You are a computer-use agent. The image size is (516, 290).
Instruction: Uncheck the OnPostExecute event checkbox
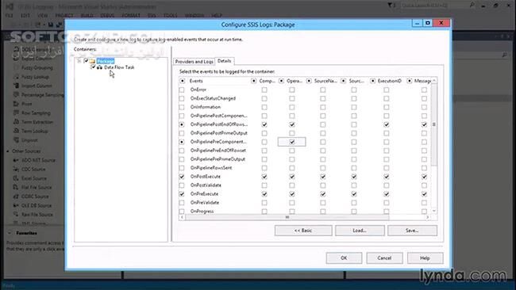[x=182, y=177]
